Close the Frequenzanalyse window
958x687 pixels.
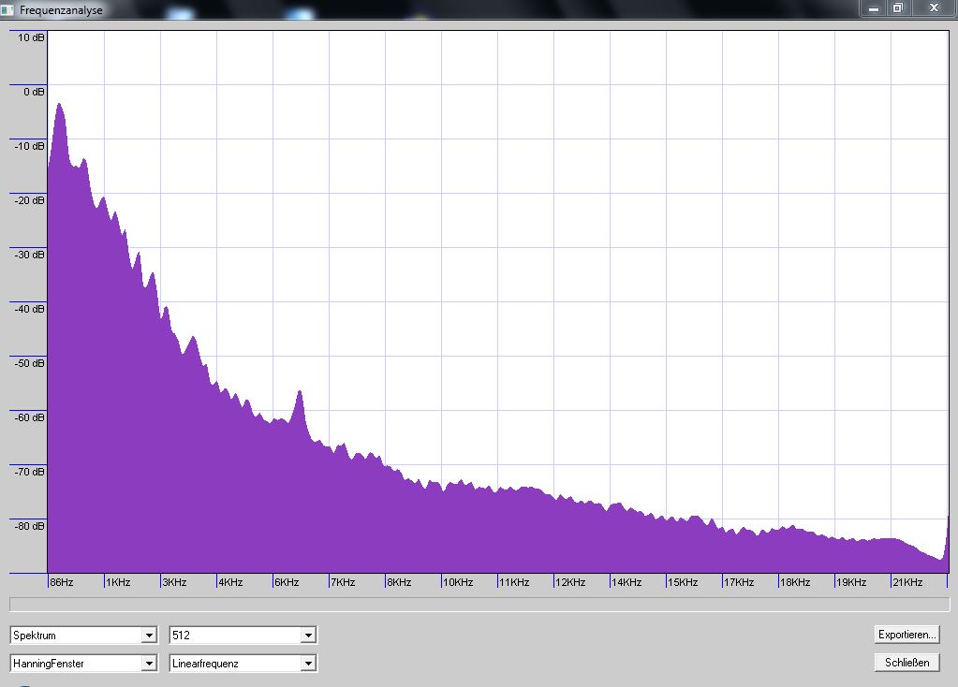point(934,8)
